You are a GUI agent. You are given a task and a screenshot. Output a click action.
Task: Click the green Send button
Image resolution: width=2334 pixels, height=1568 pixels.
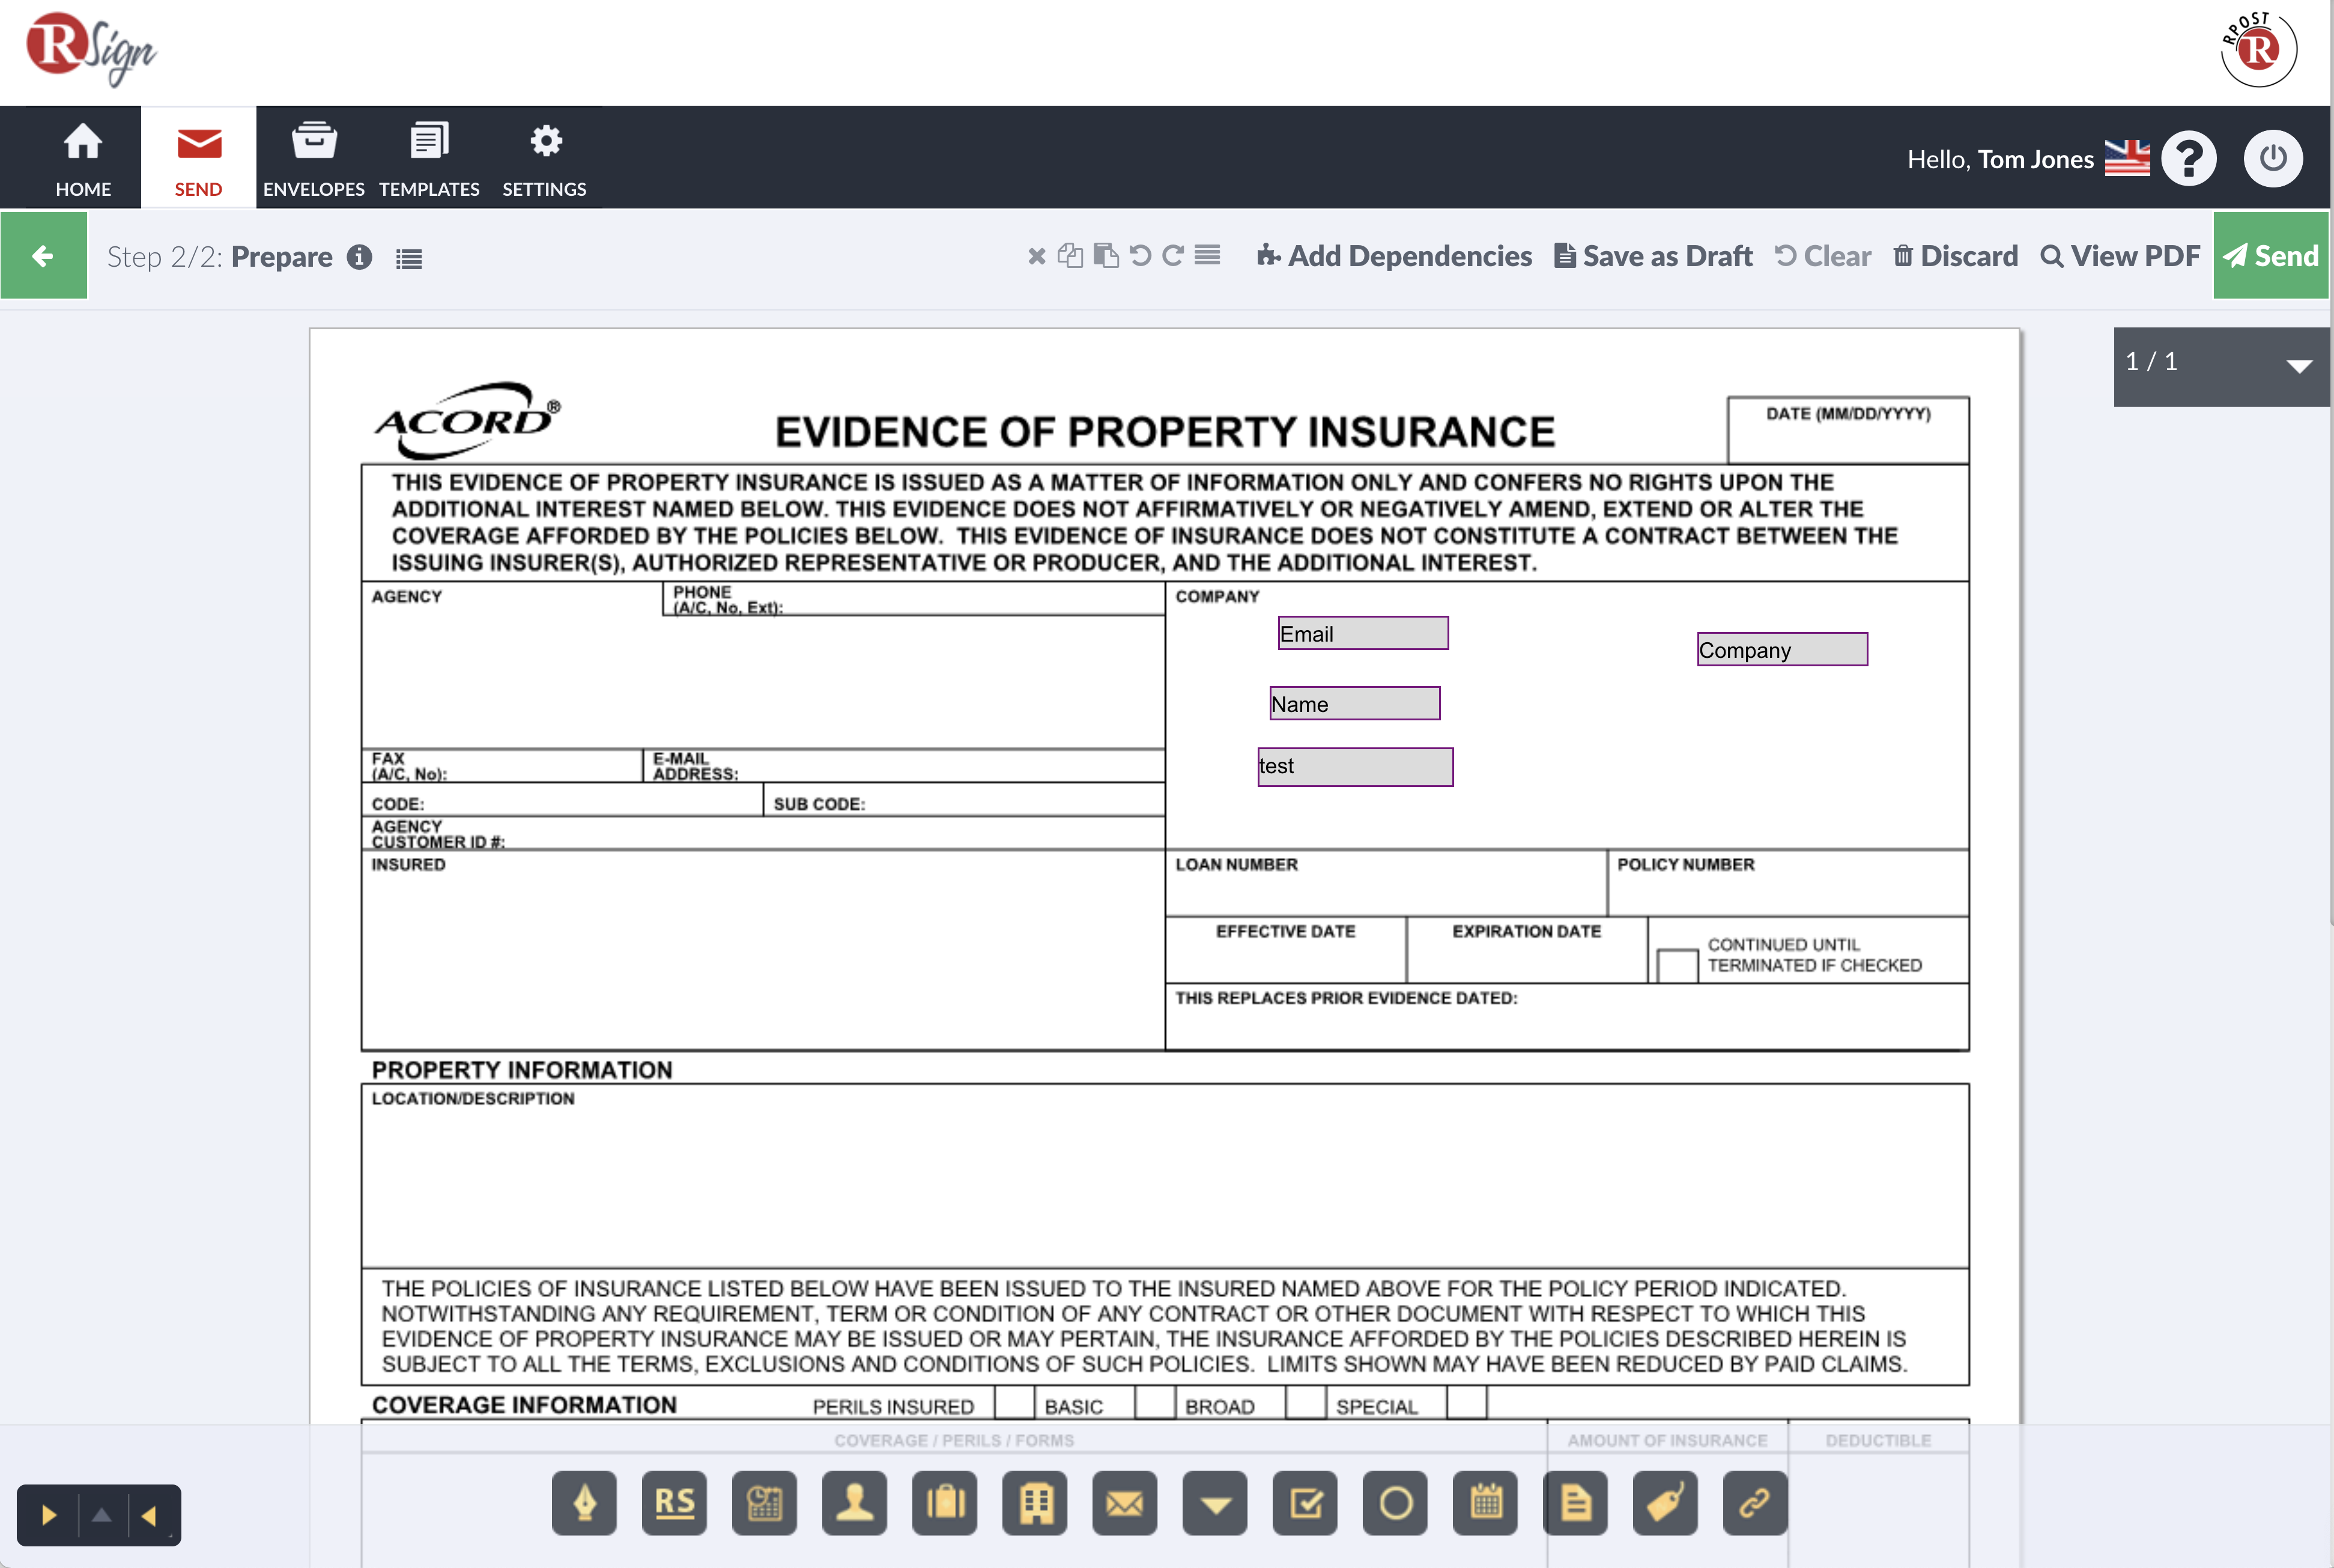point(2271,256)
